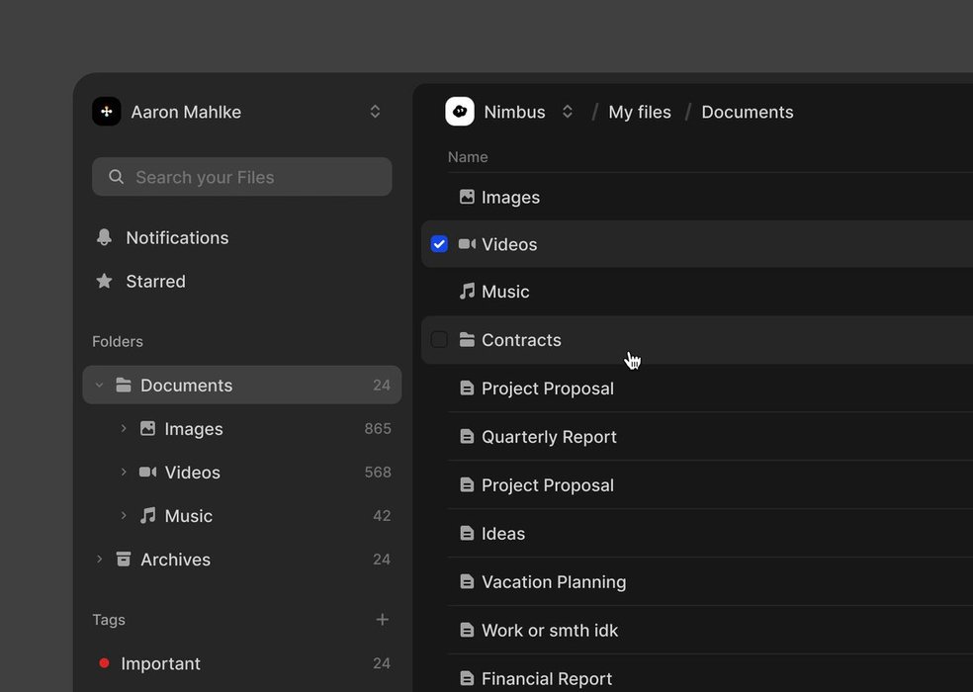Open Notifications via the bell icon
The image size is (973, 692).
[104, 237]
